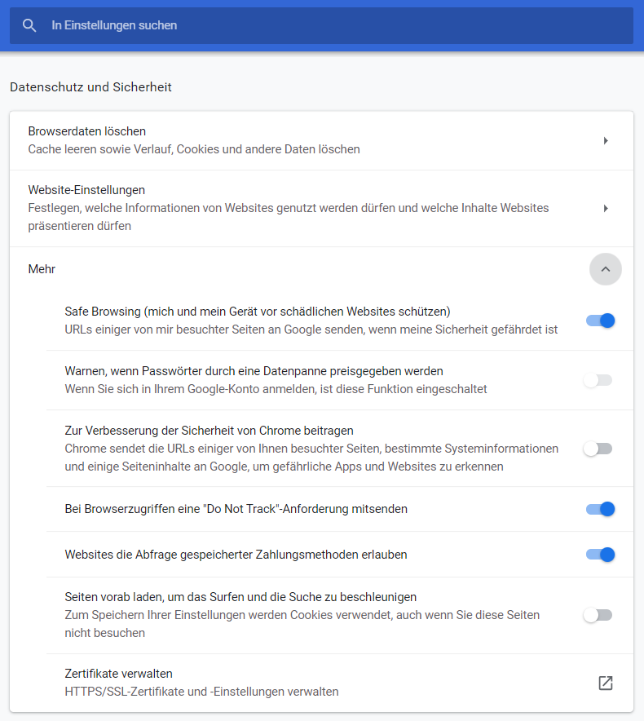
Task: Click the 'Do Not Track' row label text
Action: tap(236, 509)
